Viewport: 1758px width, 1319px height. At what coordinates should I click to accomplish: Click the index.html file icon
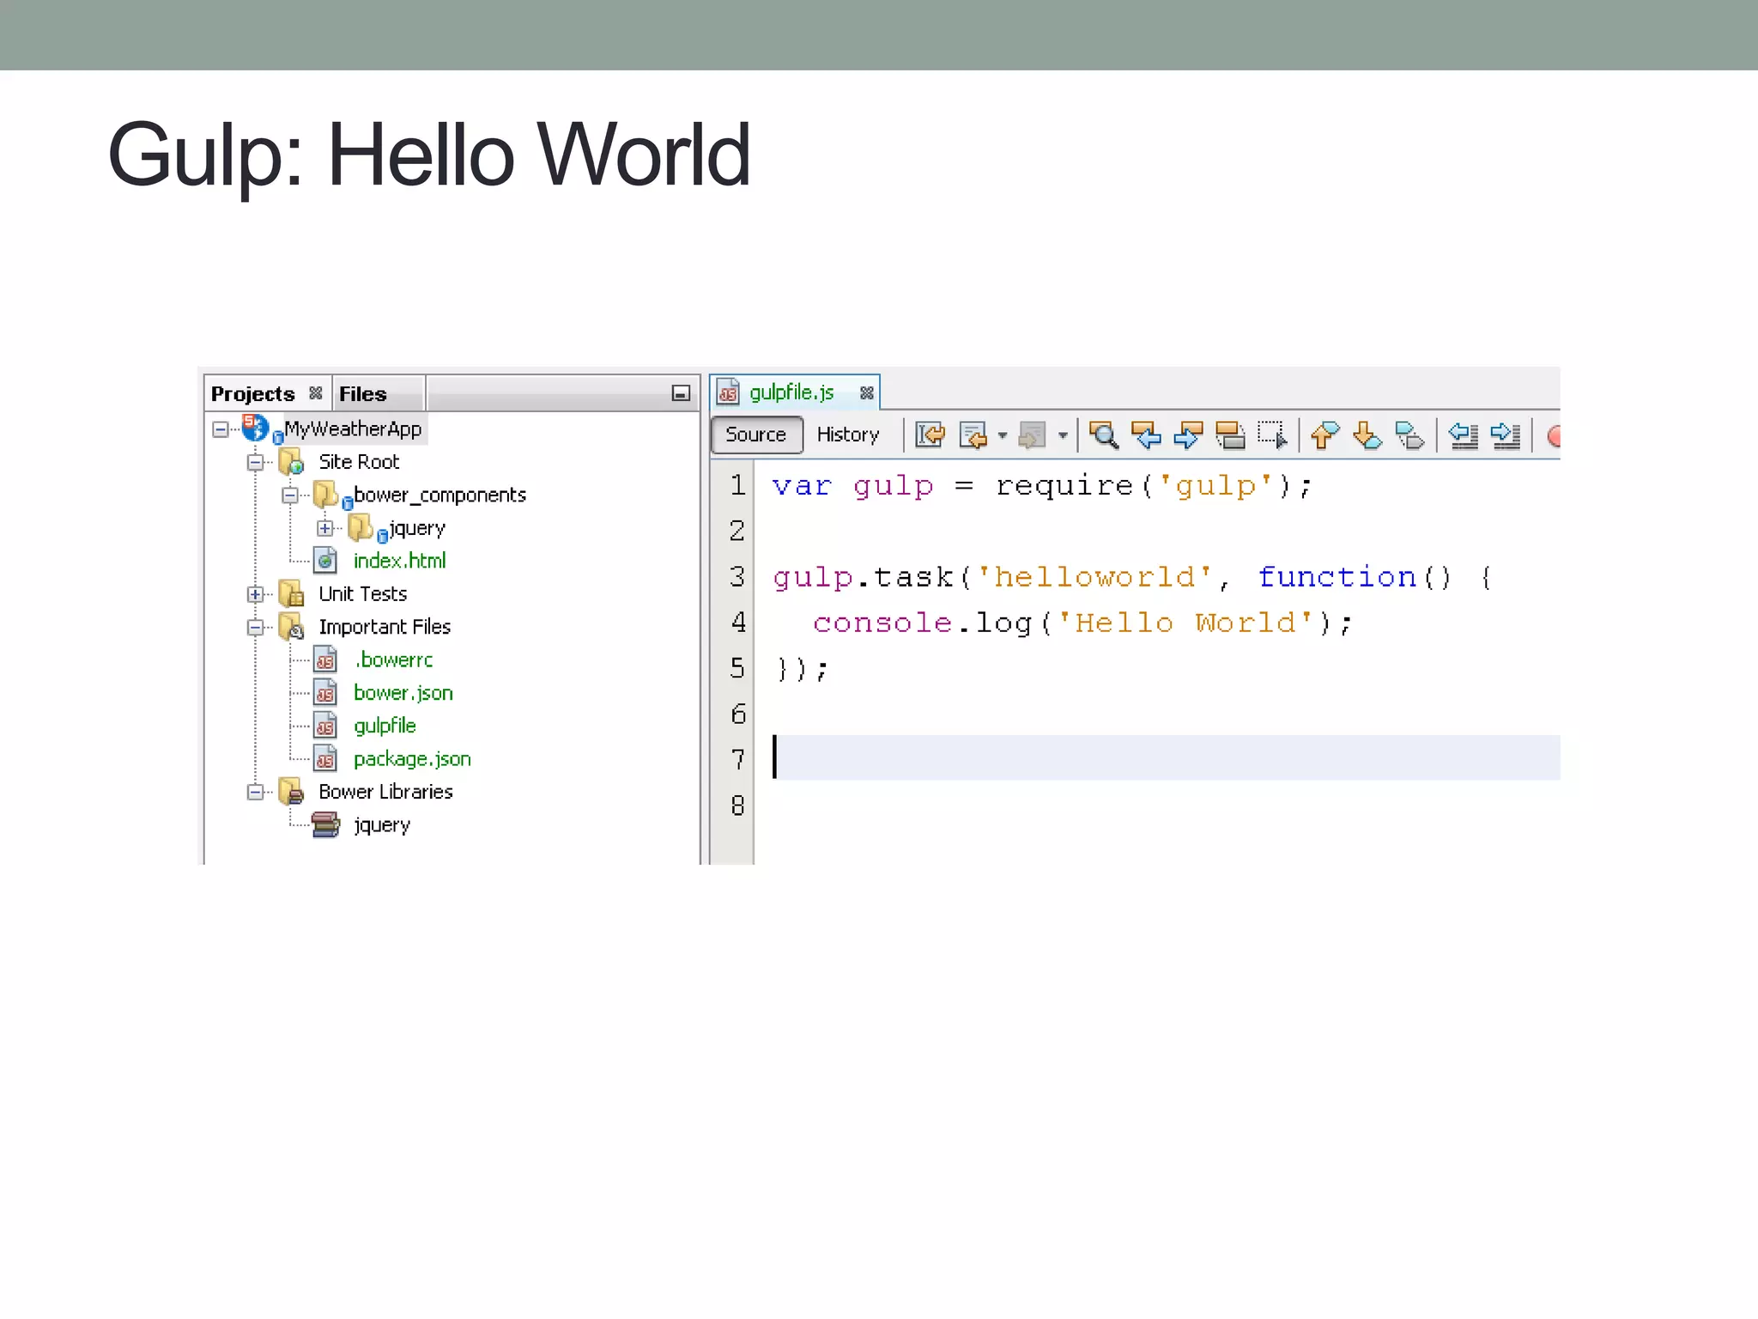coord(325,561)
